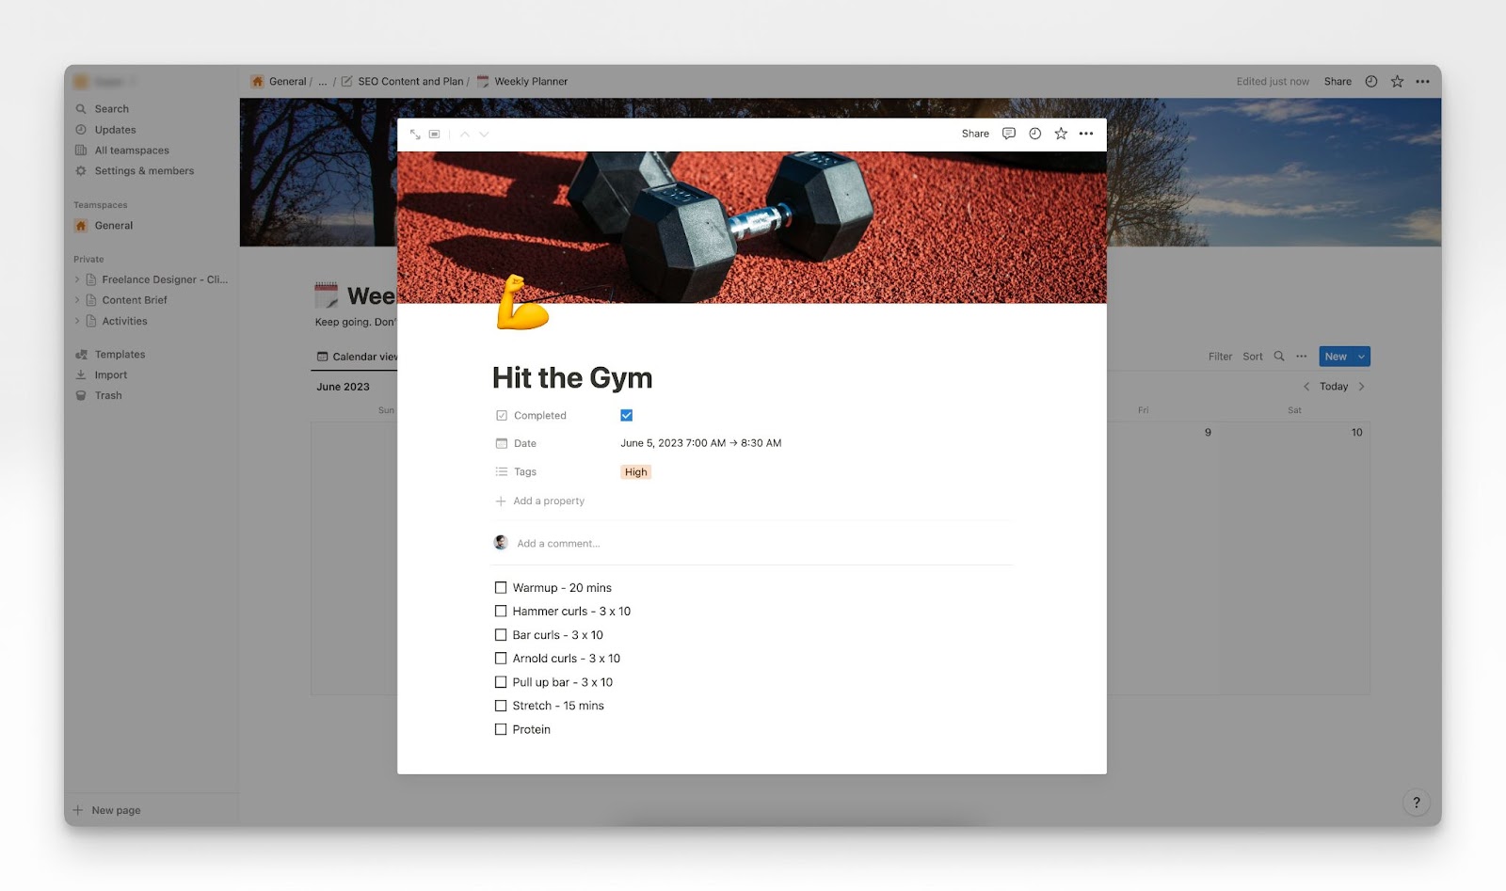Image resolution: width=1506 pixels, height=891 pixels.
Task: Click the Tags property label
Action: click(x=525, y=472)
